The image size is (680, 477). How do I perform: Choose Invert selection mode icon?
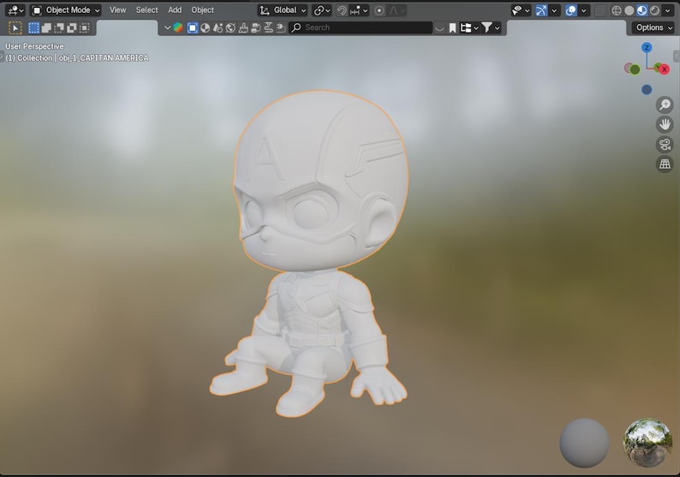pyautogui.click(x=72, y=27)
